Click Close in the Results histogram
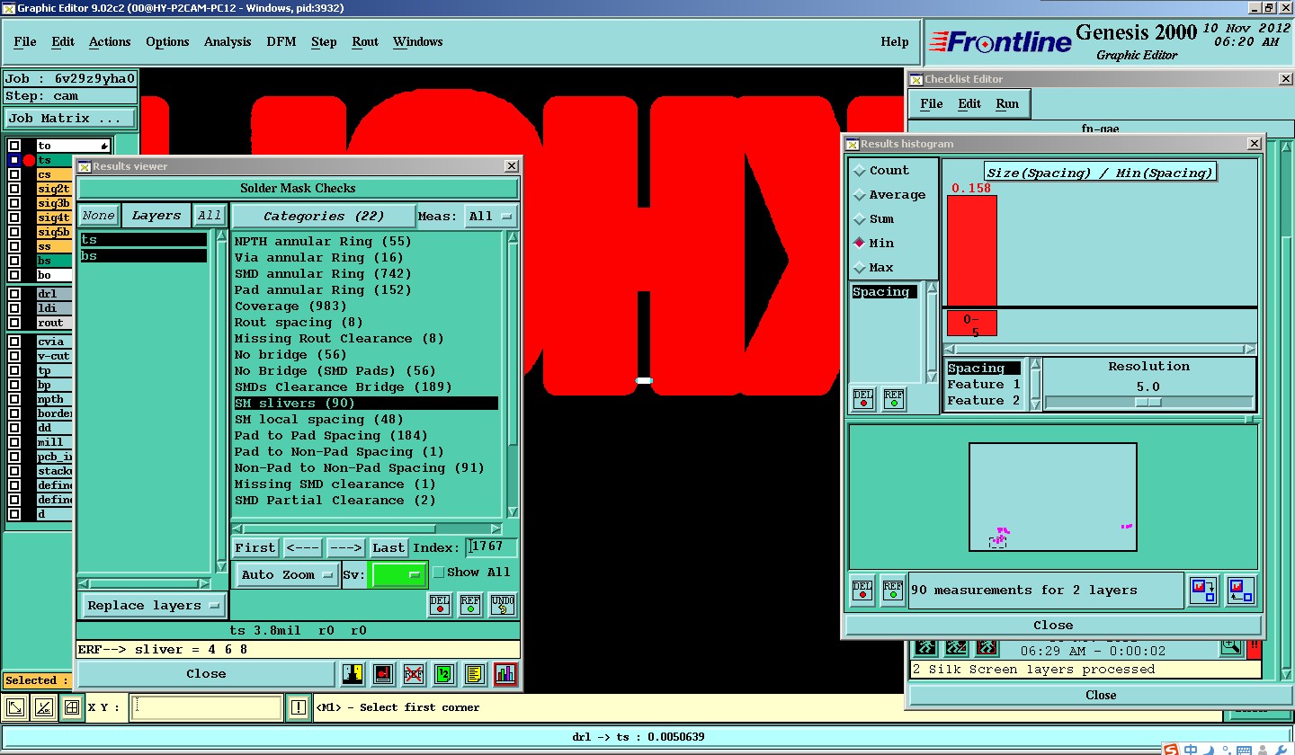Viewport: 1295px width, 755px height. [1053, 625]
